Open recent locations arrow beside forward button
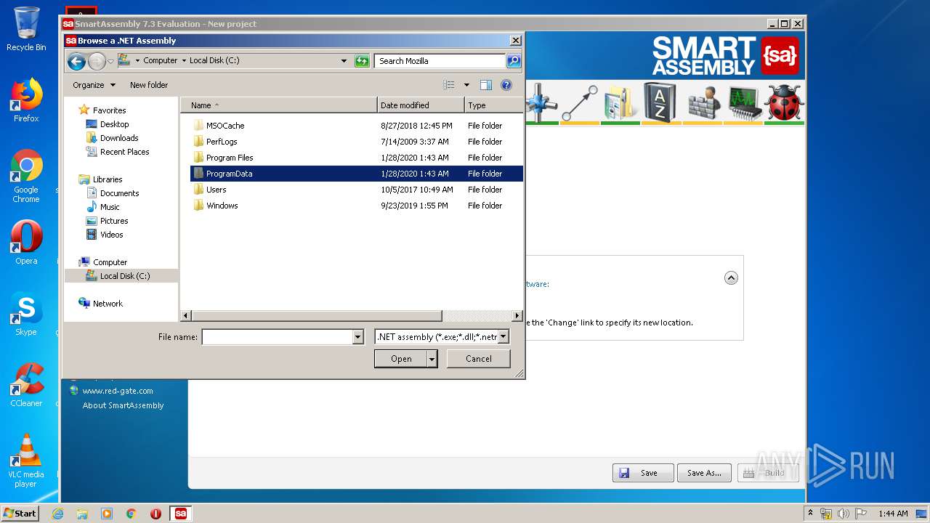This screenshot has width=930, height=523. point(110,62)
